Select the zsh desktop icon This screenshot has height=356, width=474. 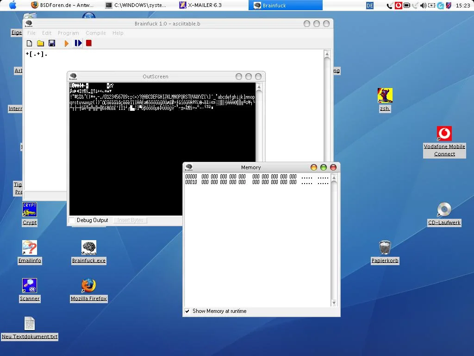(385, 100)
